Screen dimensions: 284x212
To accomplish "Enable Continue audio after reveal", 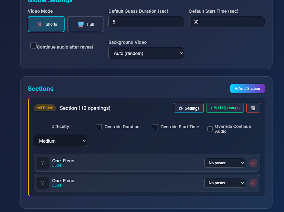I will pyautogui.click(x=34, y=46).
